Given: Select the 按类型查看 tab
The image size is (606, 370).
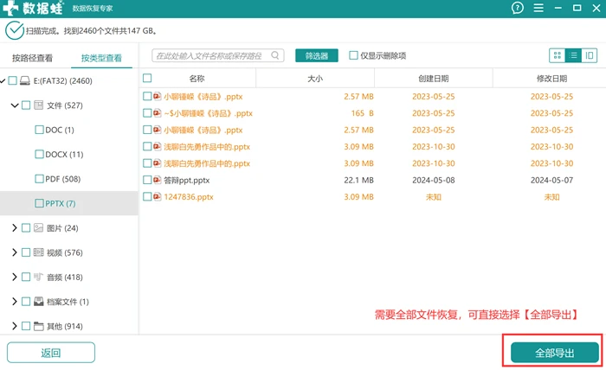Looking at the screenshot, I should click(101, 58).
